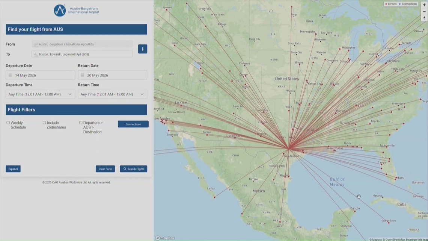
Task: Click the From airport input field
Action: pos(82,44)
